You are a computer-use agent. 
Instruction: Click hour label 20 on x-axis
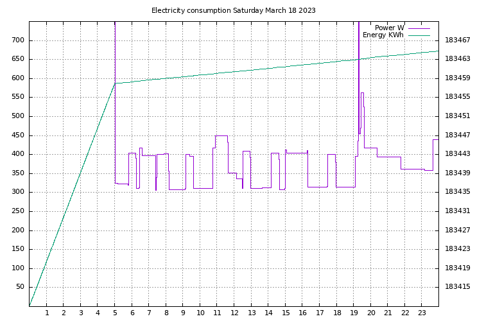click(371, 313)
